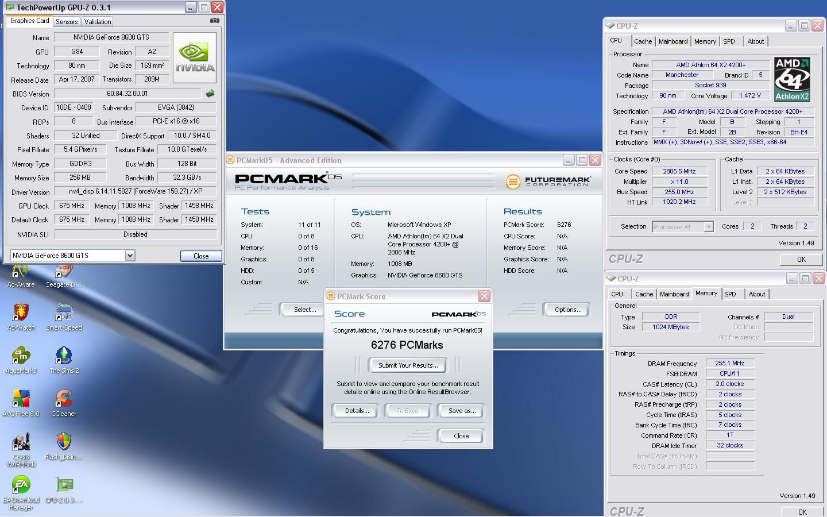Open the Mainboard tab in upper CPU-Z window
The height and width of the screenshot is (517, 827).
pyautogui.click(x=673, y=41)
